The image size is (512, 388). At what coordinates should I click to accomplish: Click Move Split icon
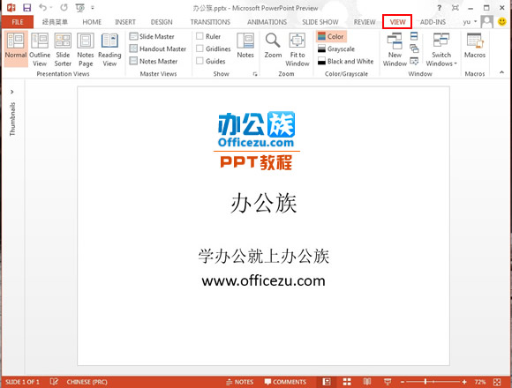pyautogui.click(x=414, y=61)
